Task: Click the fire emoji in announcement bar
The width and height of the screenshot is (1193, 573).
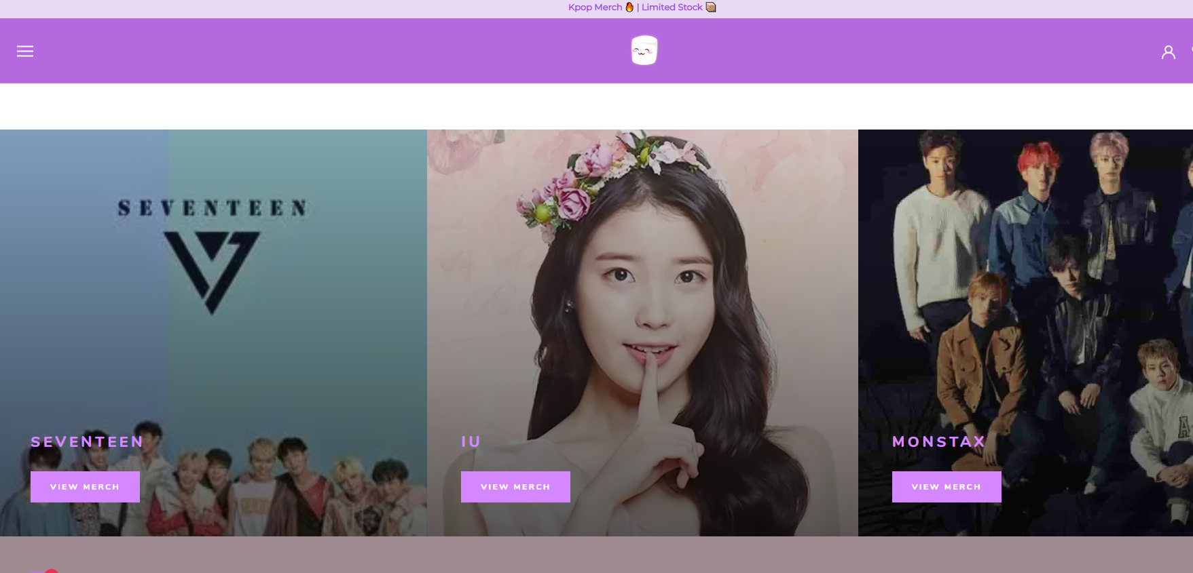Action: 629,7
